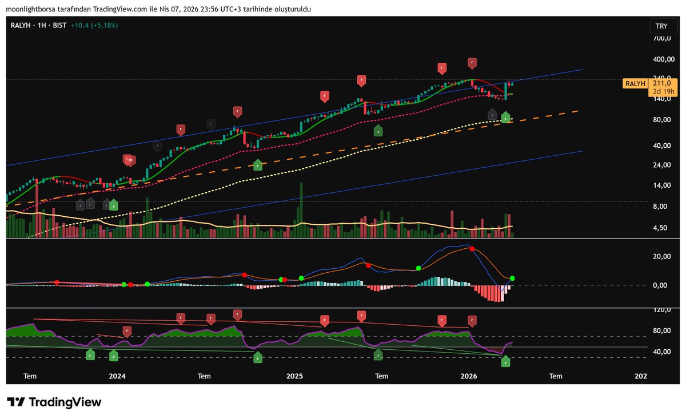This screenshot has height=420, width=686.
Task: Select red MACD dot from mid-2025
Action: point(368,265)
